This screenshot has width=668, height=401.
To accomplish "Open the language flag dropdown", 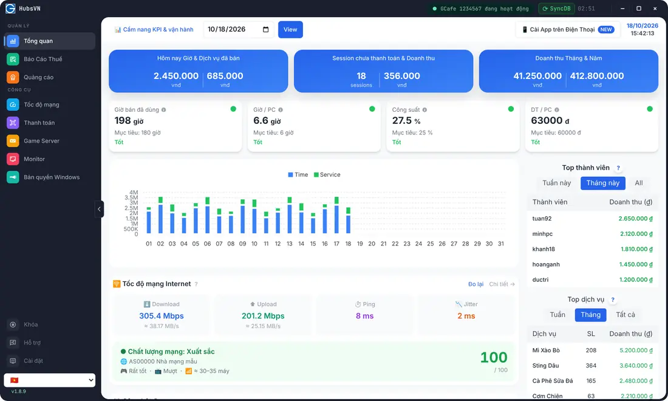I will [x=49, y=380].
